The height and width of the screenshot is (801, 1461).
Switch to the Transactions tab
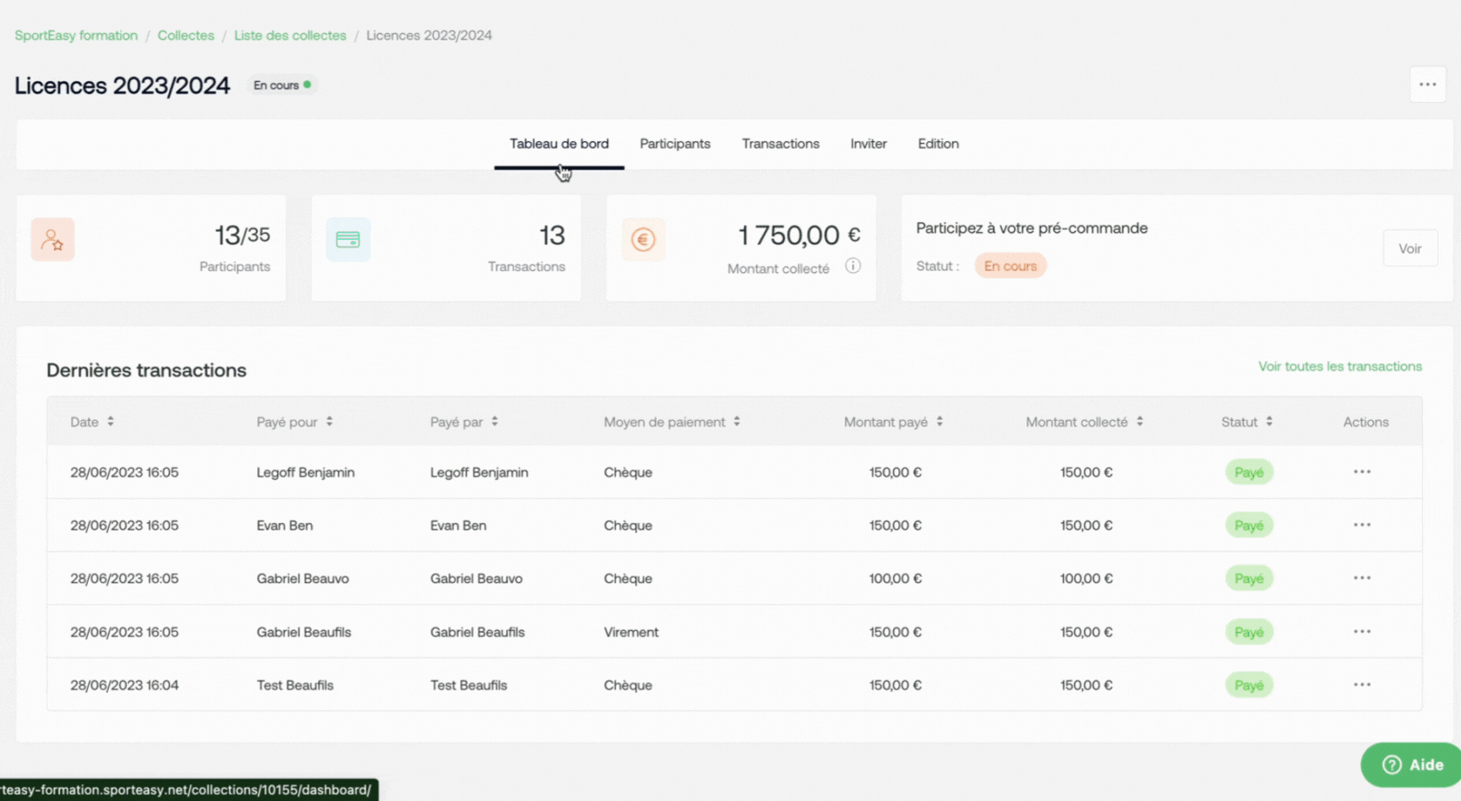point(780,144)
